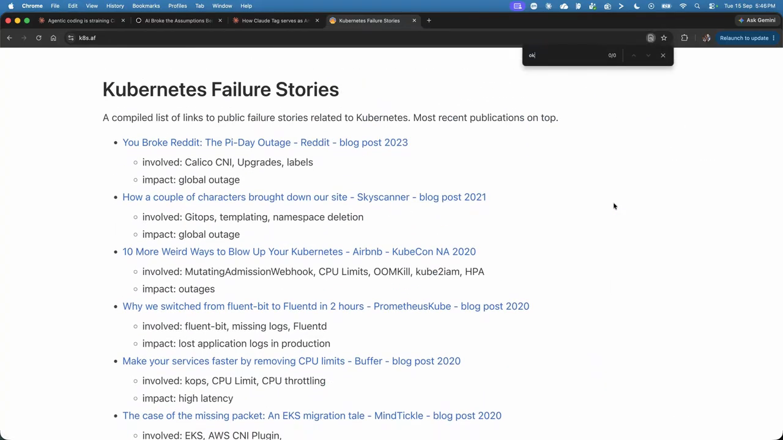
Task: Open the Profiles menu
Action: click(177, 5)
